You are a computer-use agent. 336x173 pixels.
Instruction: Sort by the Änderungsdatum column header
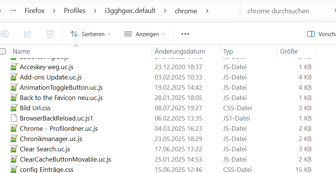click(180, 51)
